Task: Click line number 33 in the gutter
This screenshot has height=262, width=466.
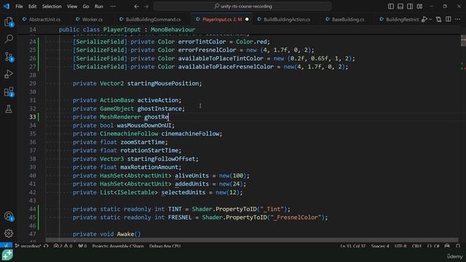Action: tap(32, 116)
